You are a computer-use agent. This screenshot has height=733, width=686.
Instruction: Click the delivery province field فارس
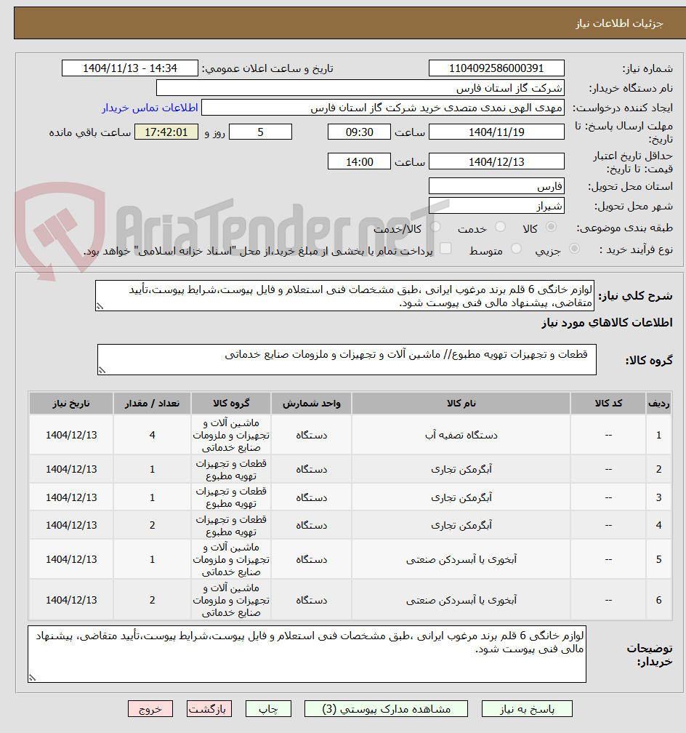(x=496, y=186)
